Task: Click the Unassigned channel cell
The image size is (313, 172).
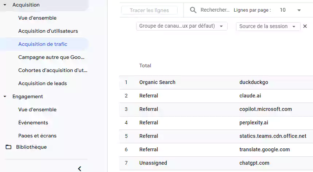Action: tap(153, 163)
